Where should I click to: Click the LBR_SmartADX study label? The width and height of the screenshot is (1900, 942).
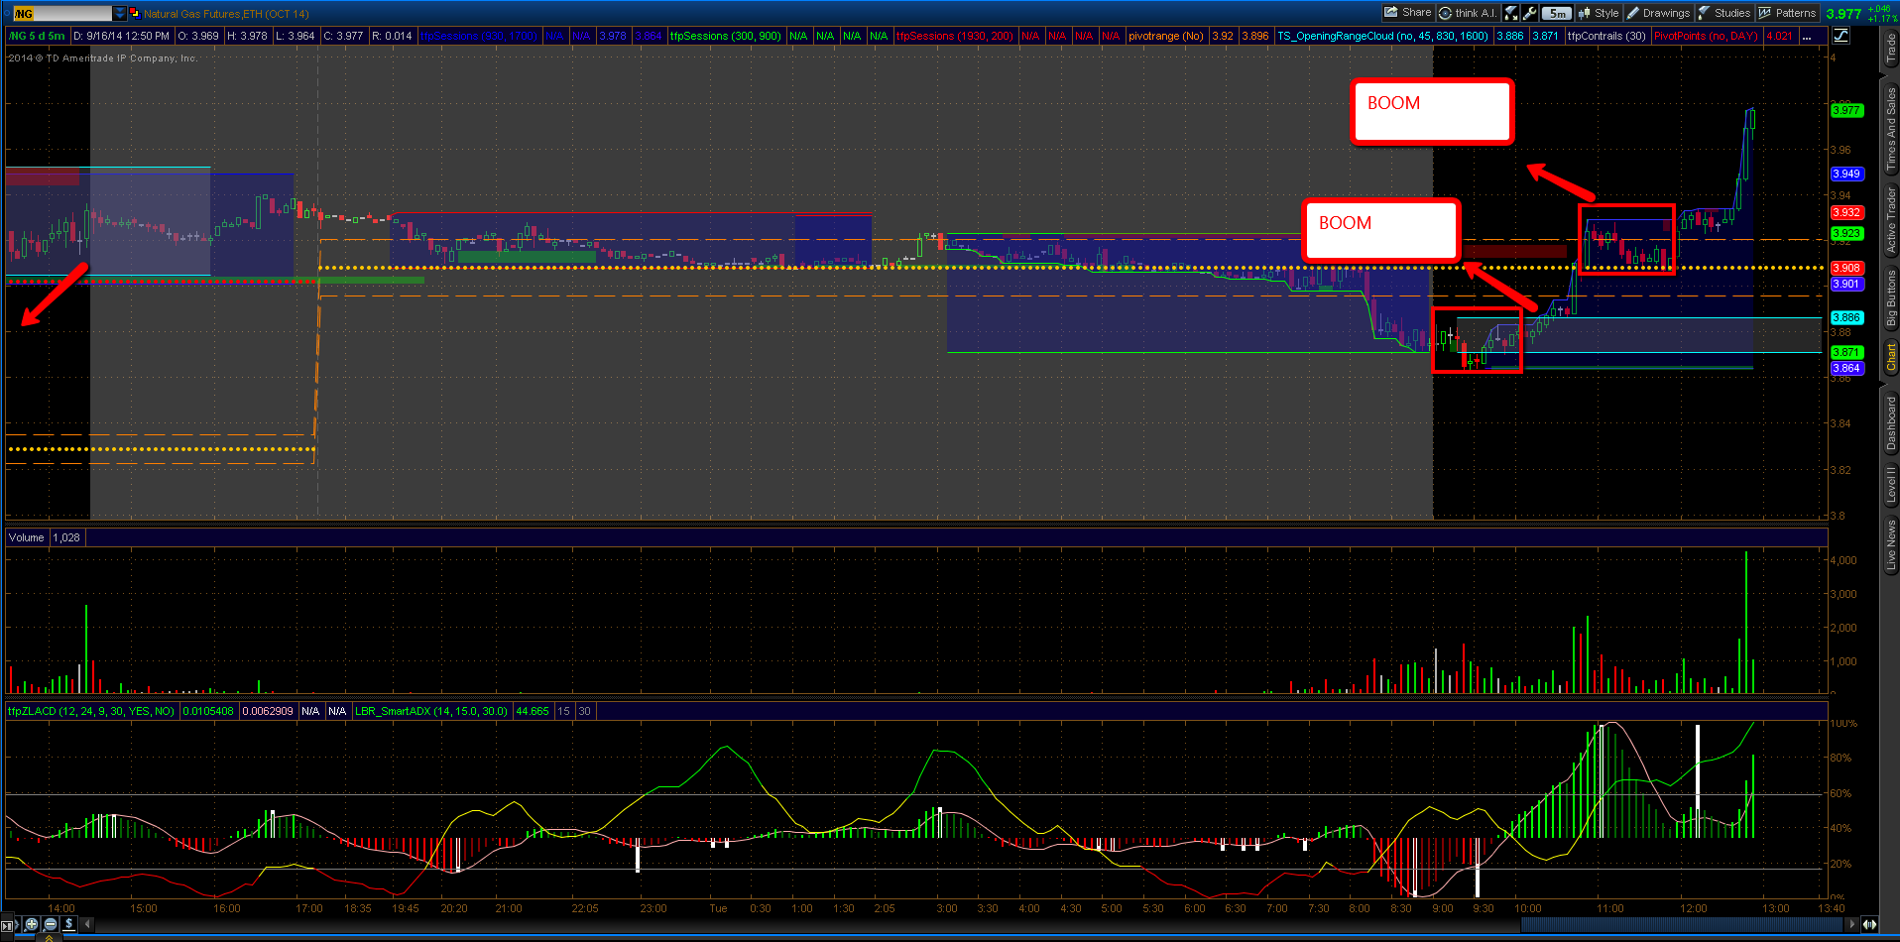(x=431, y=711)
